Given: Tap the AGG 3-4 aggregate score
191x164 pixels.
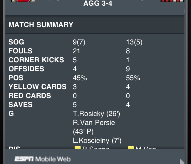Looking at the screenshot, I should point(98,4).
